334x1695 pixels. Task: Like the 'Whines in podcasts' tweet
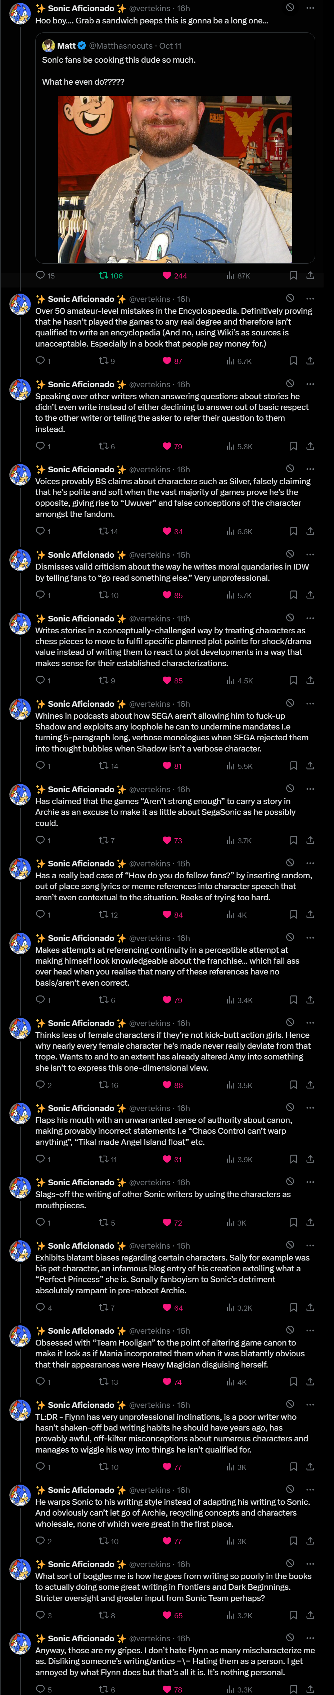167,766
